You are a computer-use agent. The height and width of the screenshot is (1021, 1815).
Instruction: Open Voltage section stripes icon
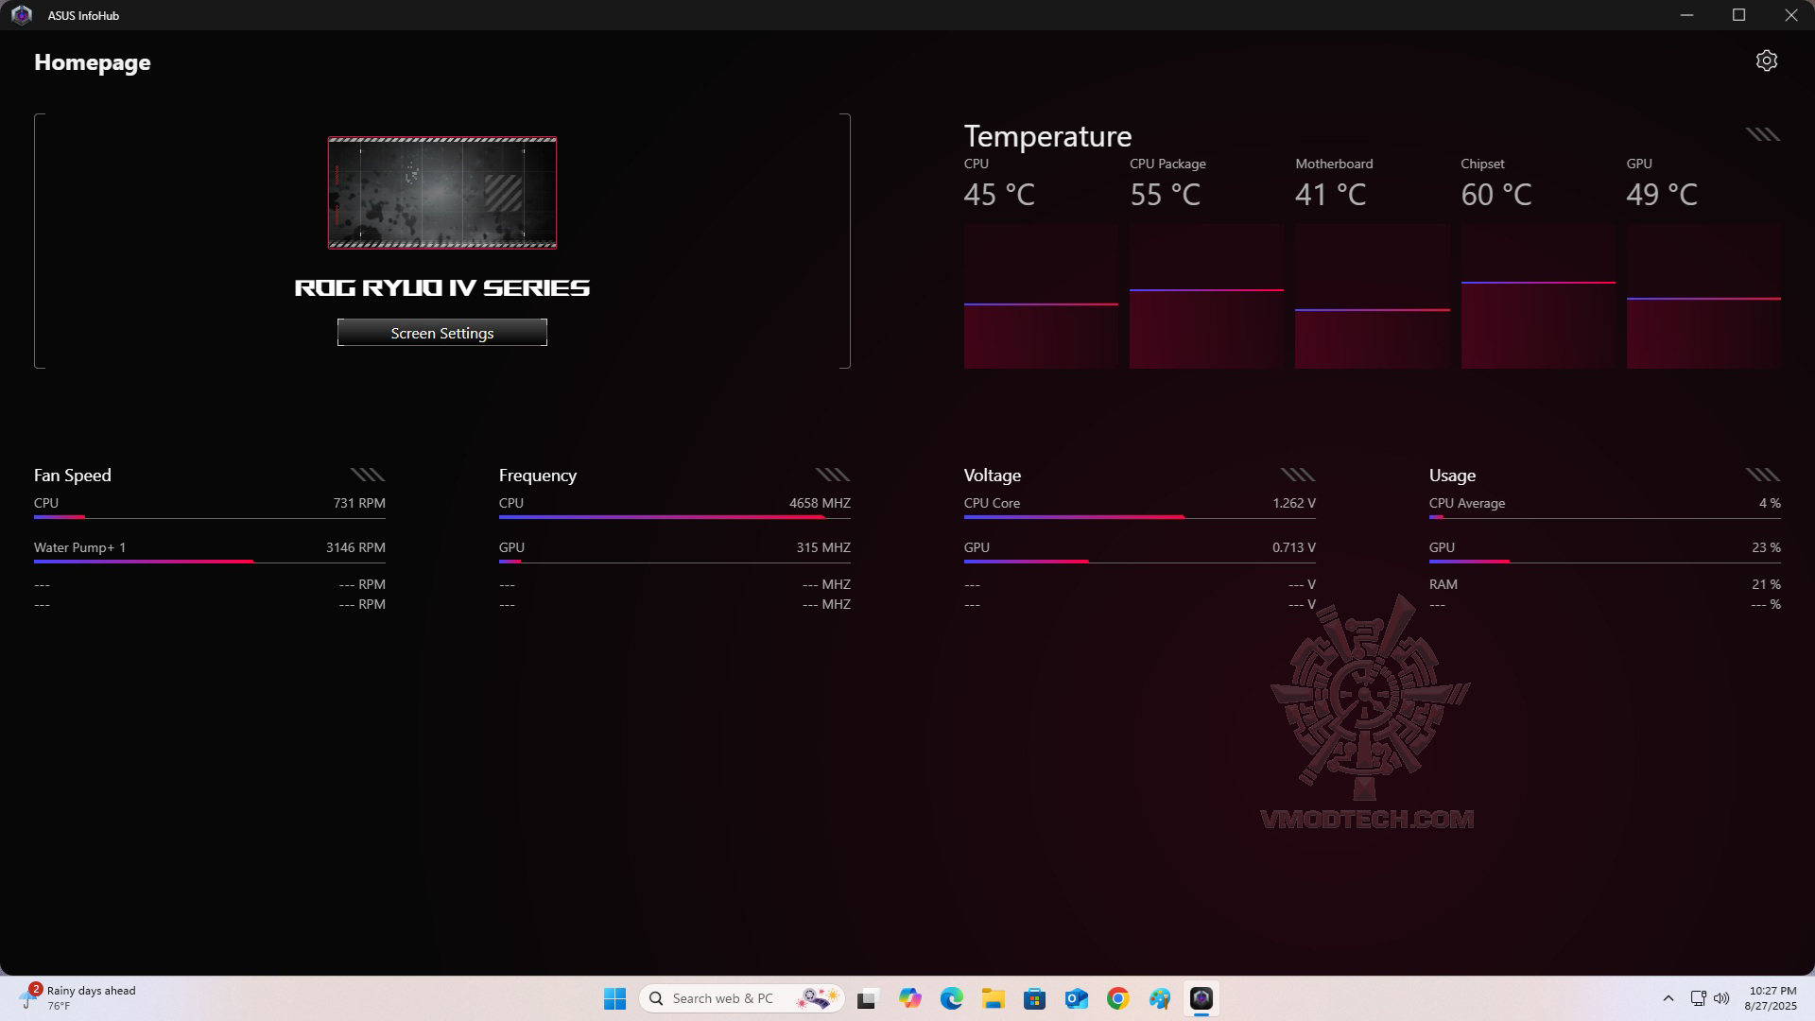click(x=1297, y=475)
